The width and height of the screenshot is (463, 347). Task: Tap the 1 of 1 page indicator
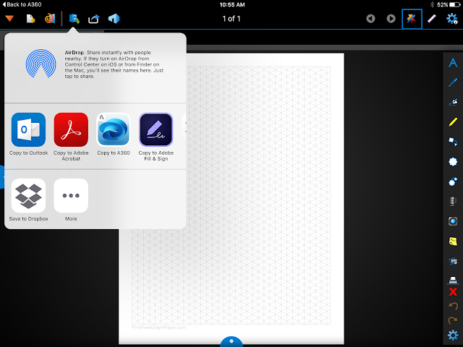pyautogui.click(x=231, y=19)
